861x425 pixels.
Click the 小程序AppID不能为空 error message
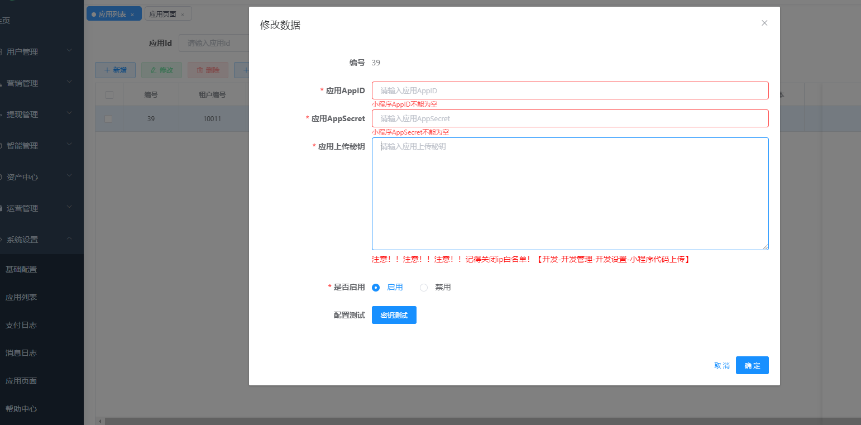click(404, 104)
